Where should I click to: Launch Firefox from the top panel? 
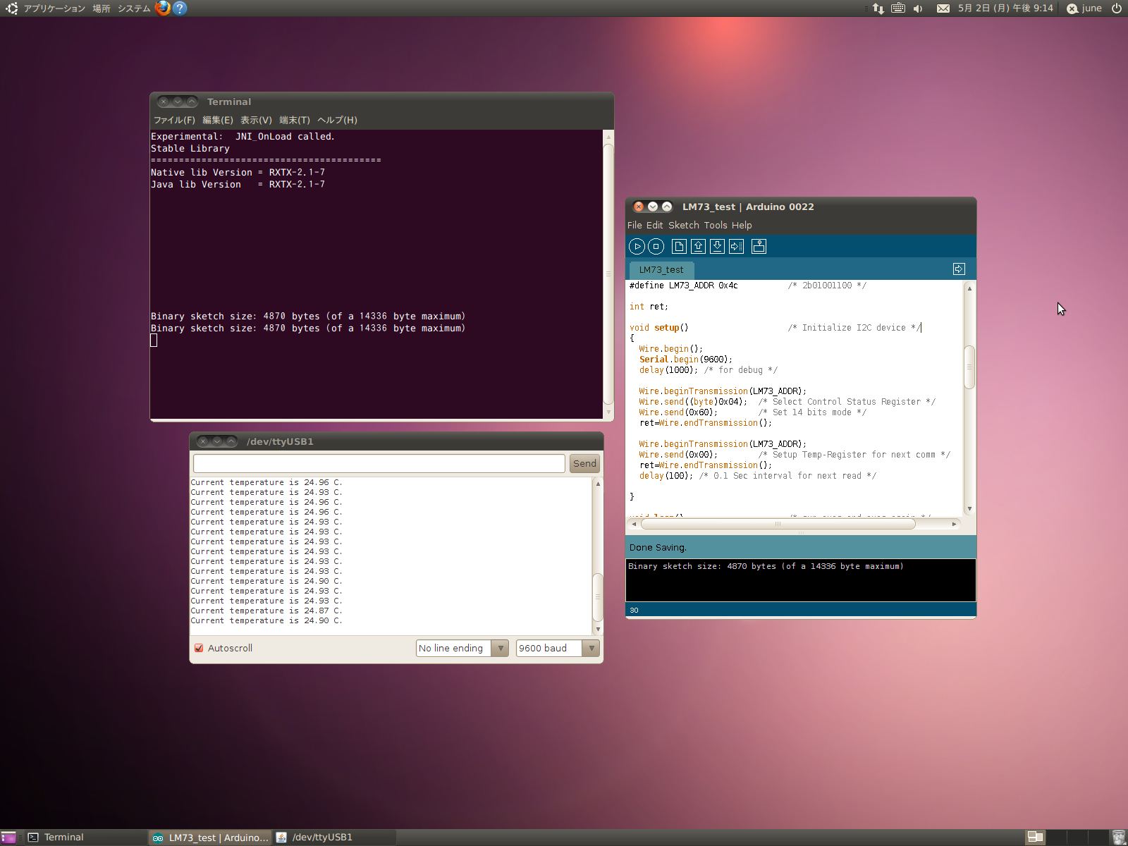click(163, 8)
